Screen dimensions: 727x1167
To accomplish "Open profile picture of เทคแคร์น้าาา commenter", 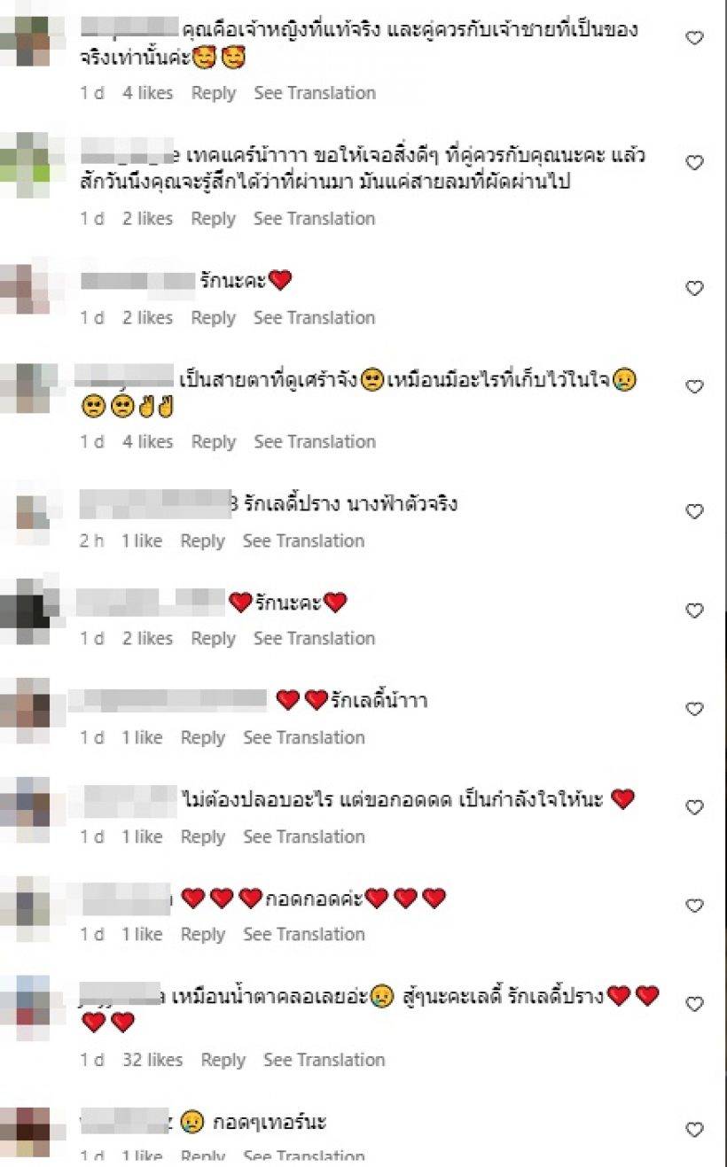I will (25, 164).
